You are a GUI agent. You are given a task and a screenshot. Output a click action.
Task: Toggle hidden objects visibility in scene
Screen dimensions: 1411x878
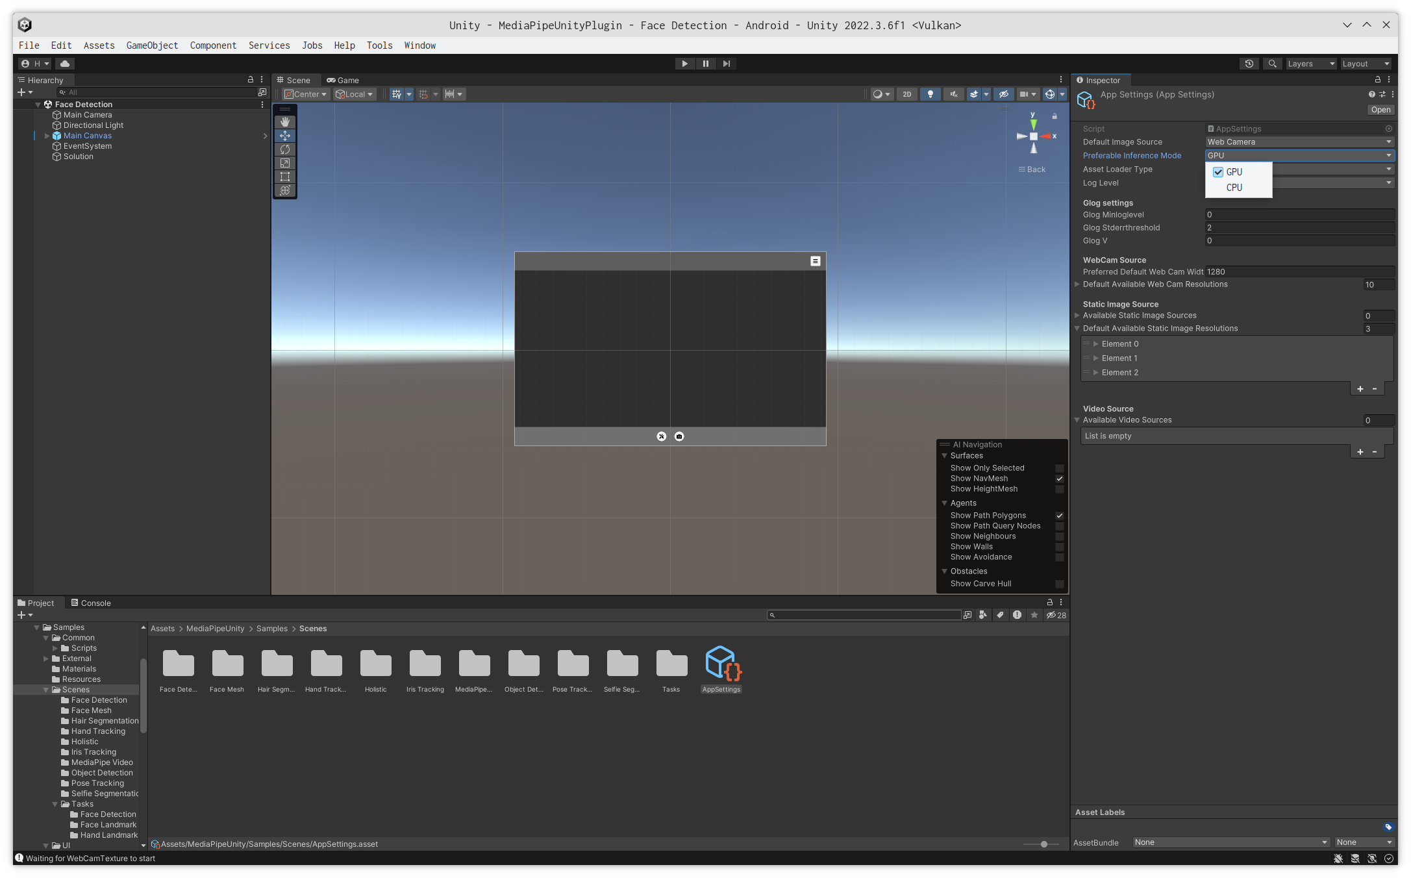(x=1003, y=94)
